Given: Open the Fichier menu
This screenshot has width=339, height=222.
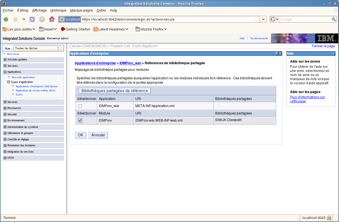Looking at the screenshot, I should (x=8, y=10).
